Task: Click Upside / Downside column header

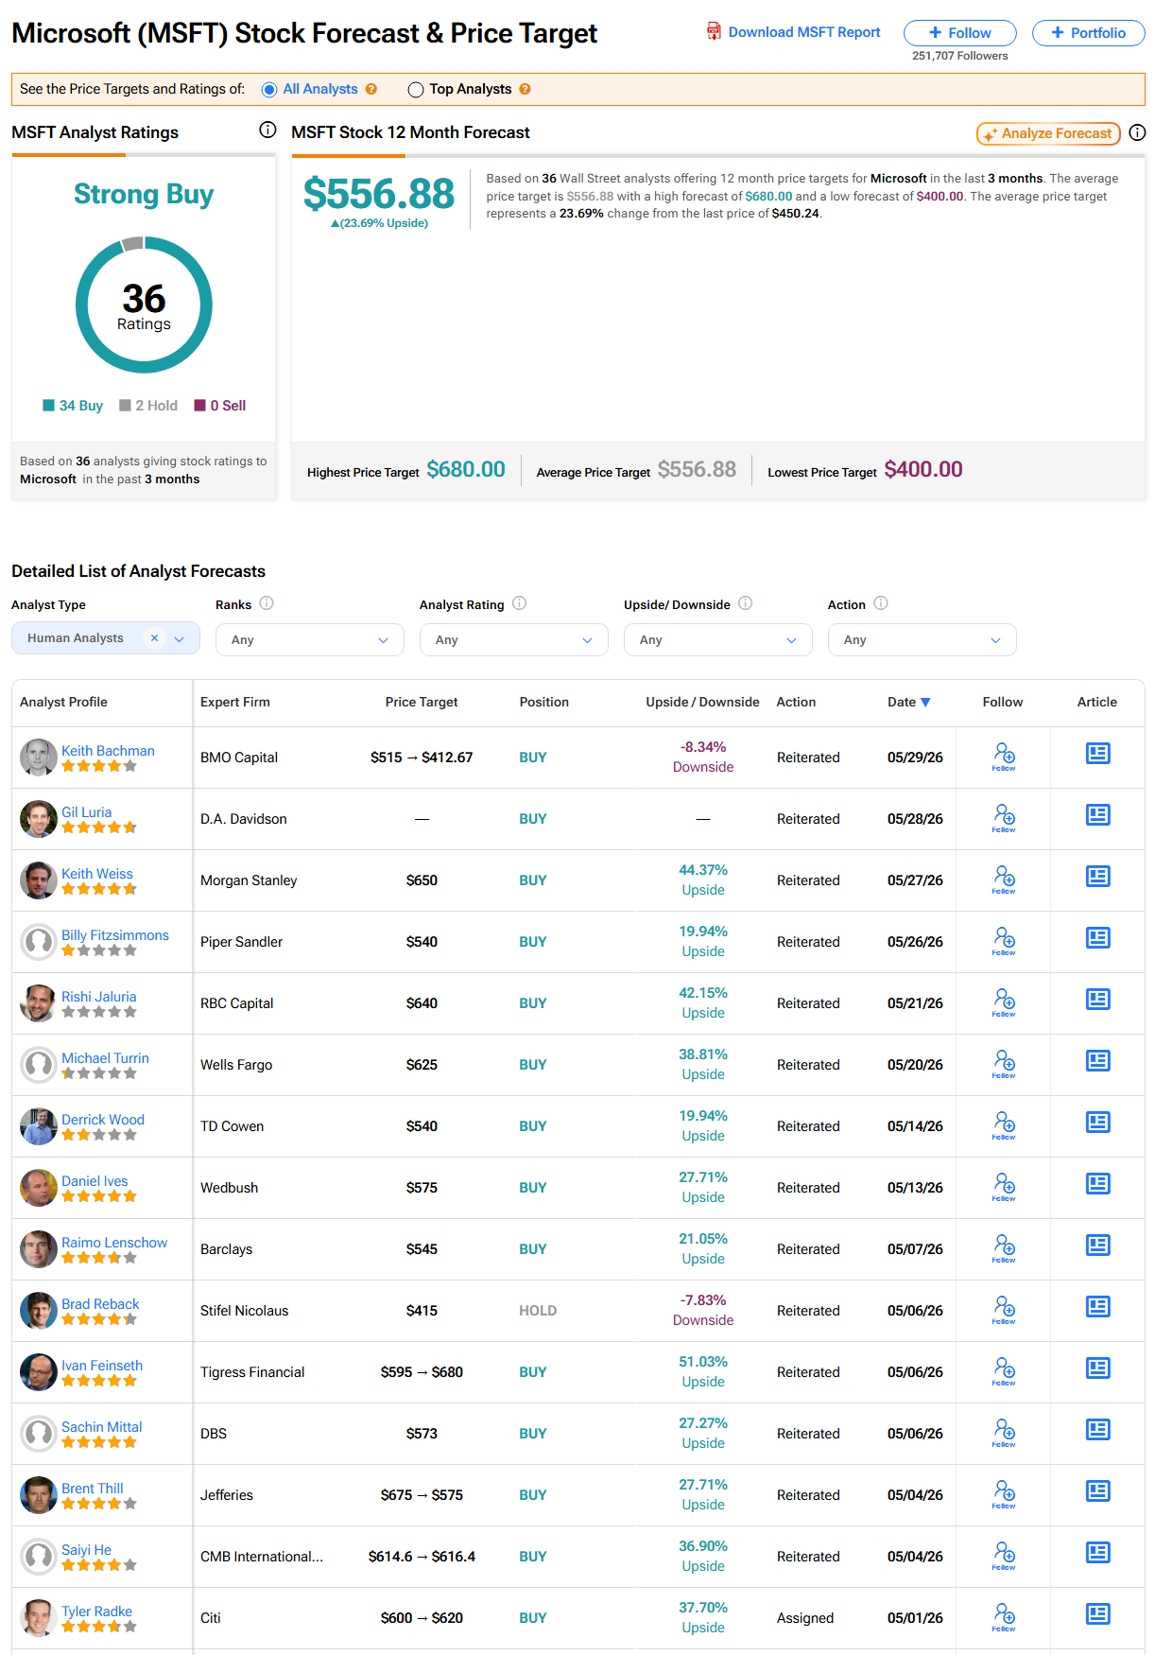Action: 702,702
